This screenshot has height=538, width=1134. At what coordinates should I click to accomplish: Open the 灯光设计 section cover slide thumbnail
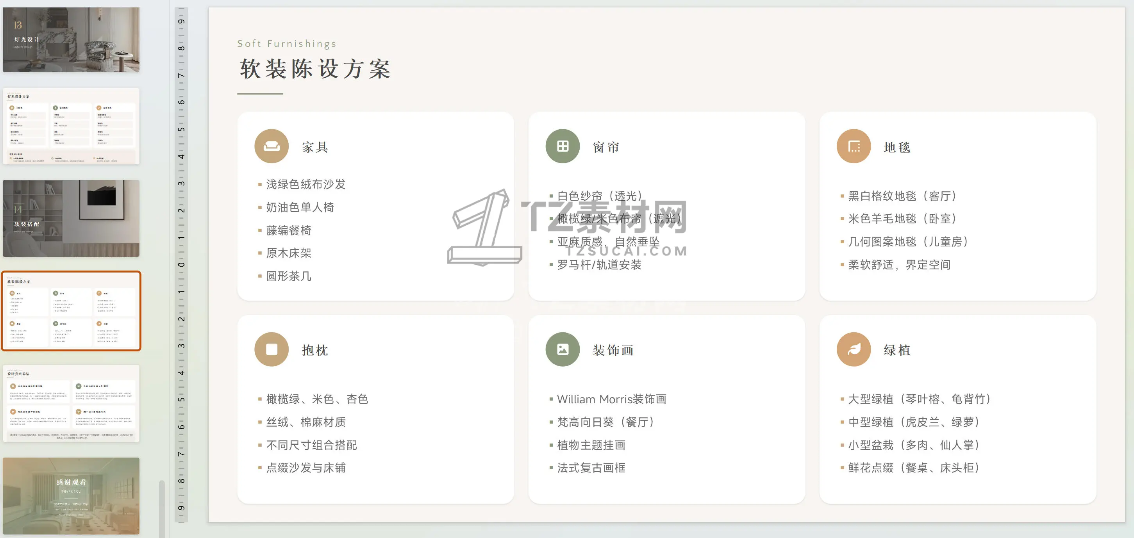(x=71, y=39)
